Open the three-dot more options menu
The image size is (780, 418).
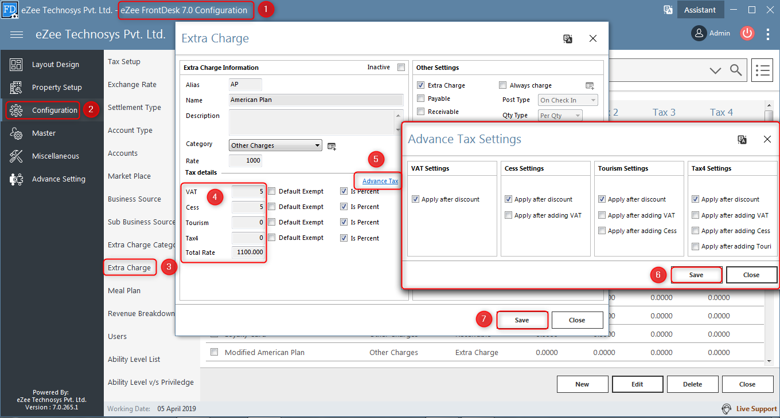click(768, 34)
